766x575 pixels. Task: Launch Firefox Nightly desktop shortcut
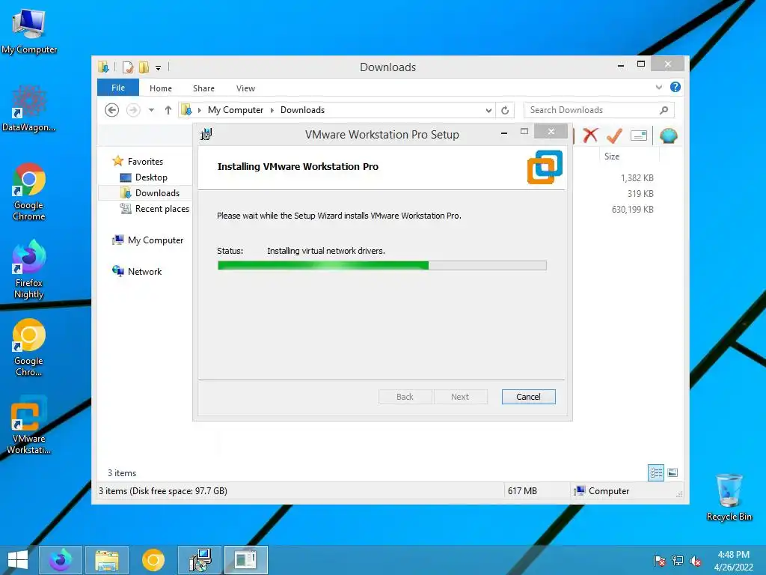point(29,269)
